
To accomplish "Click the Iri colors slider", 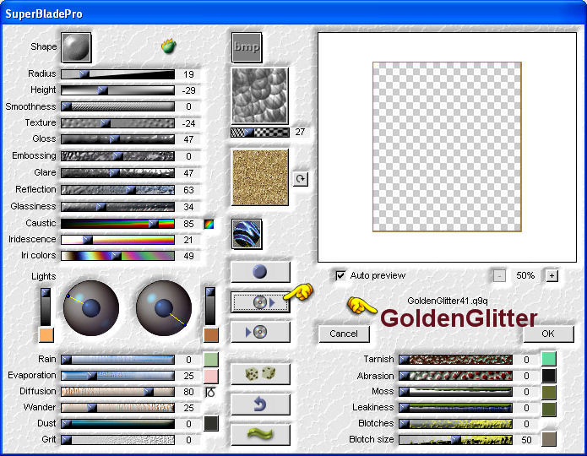I will click(117, 256).
